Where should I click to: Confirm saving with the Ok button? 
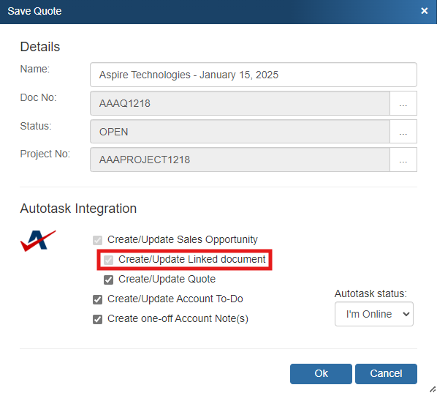click(x=321, y=374)
